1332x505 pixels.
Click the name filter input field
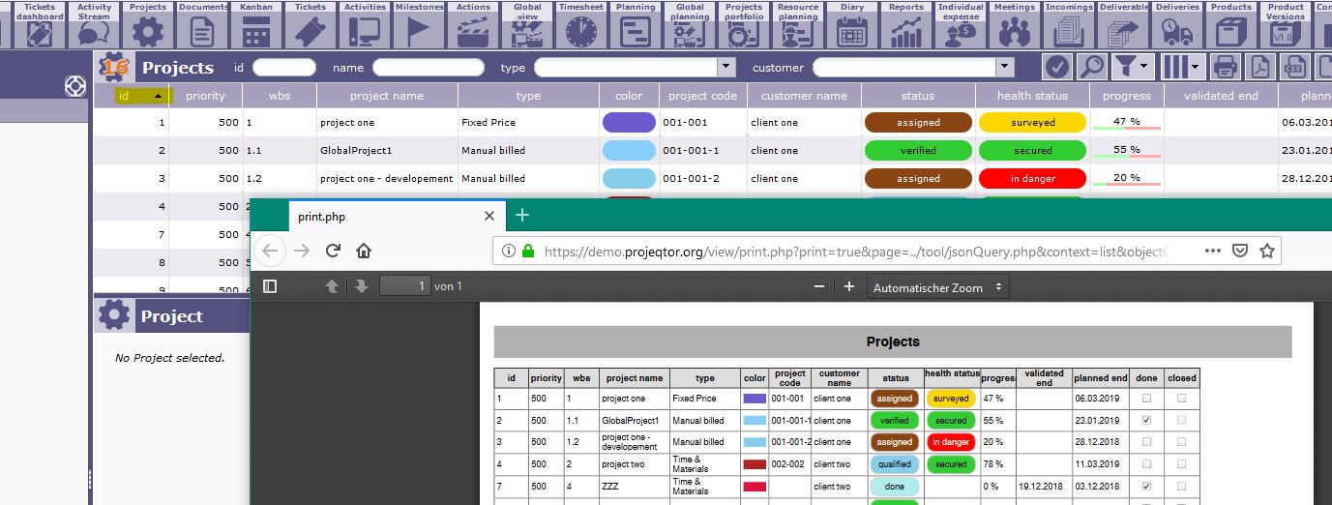[428, 68]
